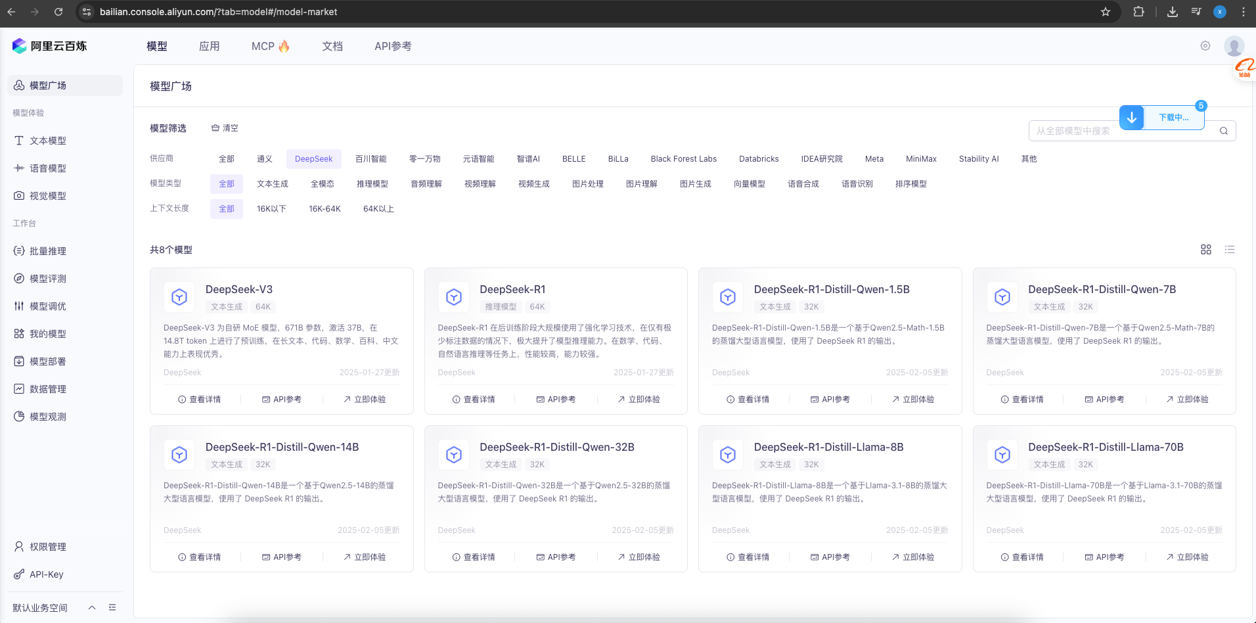Filter model type by 图片生成
The image size is (1256, 623).
point(696,184)
